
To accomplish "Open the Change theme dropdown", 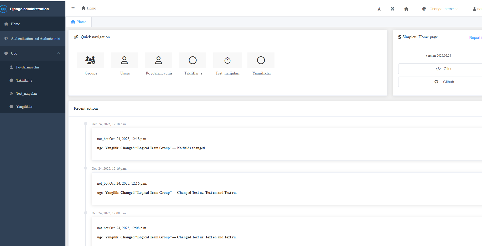I will (x=440, y=9).
